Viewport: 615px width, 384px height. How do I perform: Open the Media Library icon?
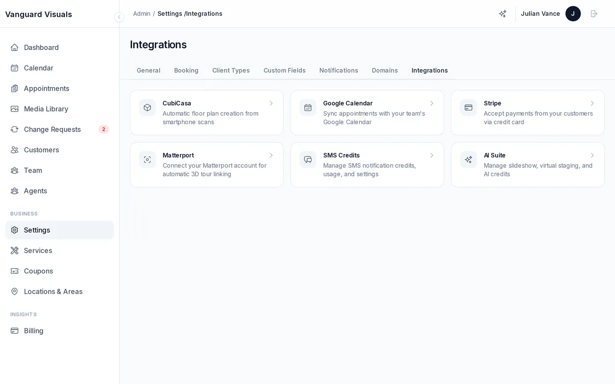(x=14, y=109)
